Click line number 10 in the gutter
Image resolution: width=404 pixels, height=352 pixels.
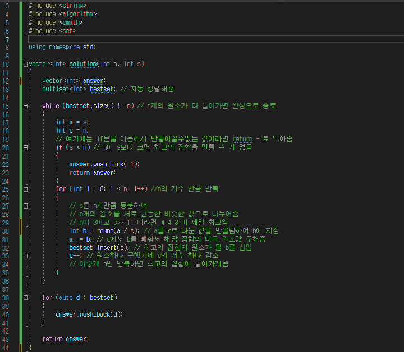pyautogui.click(x=6, y=64)
